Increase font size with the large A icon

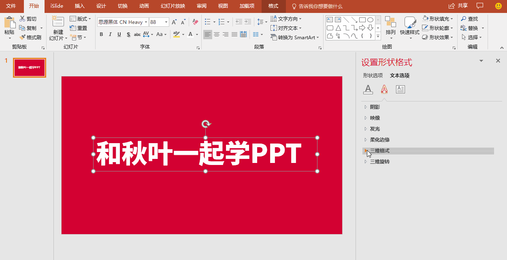click(174, 22)
